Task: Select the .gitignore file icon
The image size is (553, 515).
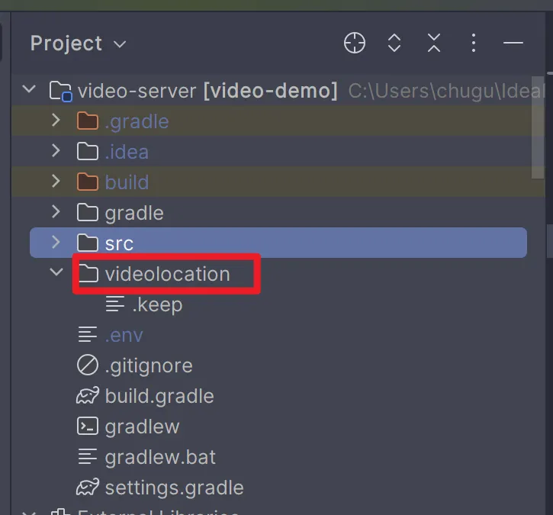Action: 88,365
